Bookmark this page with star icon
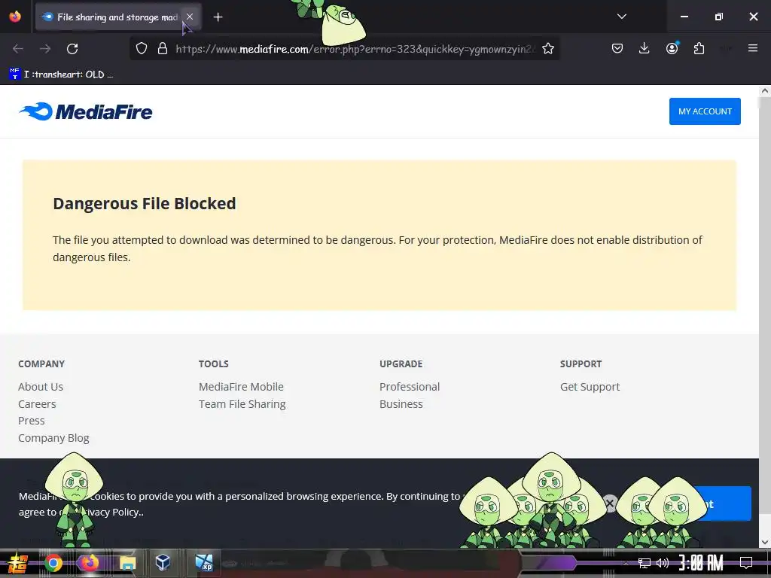 click(548, 49)
